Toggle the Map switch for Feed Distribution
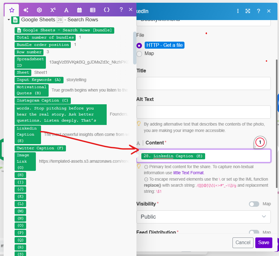This screenshot has height=256, width=279. (x=254, y=232)
